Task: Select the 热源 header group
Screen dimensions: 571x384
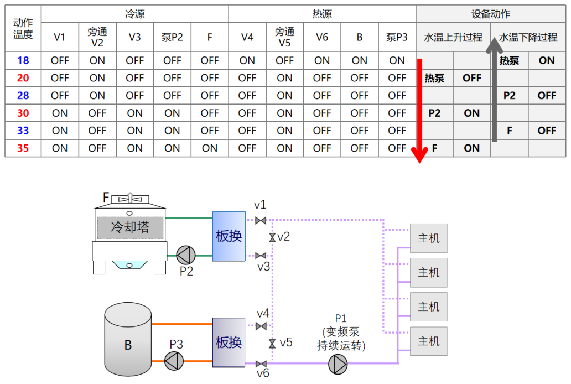Action: 322,14
